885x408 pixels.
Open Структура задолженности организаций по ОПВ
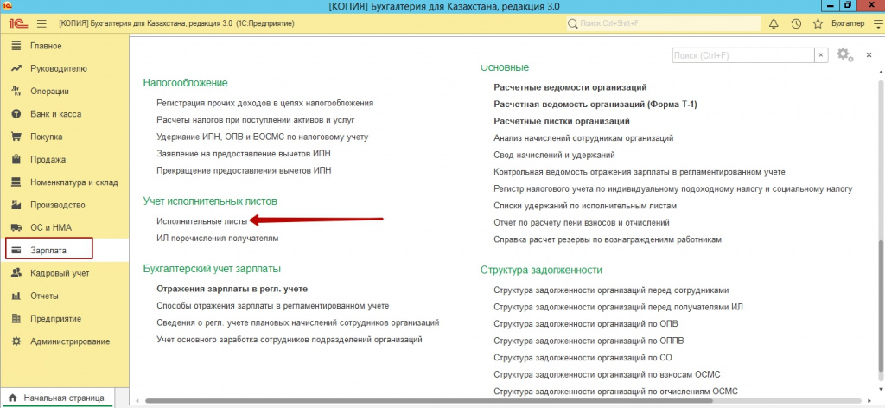click(x=586, y=324)
